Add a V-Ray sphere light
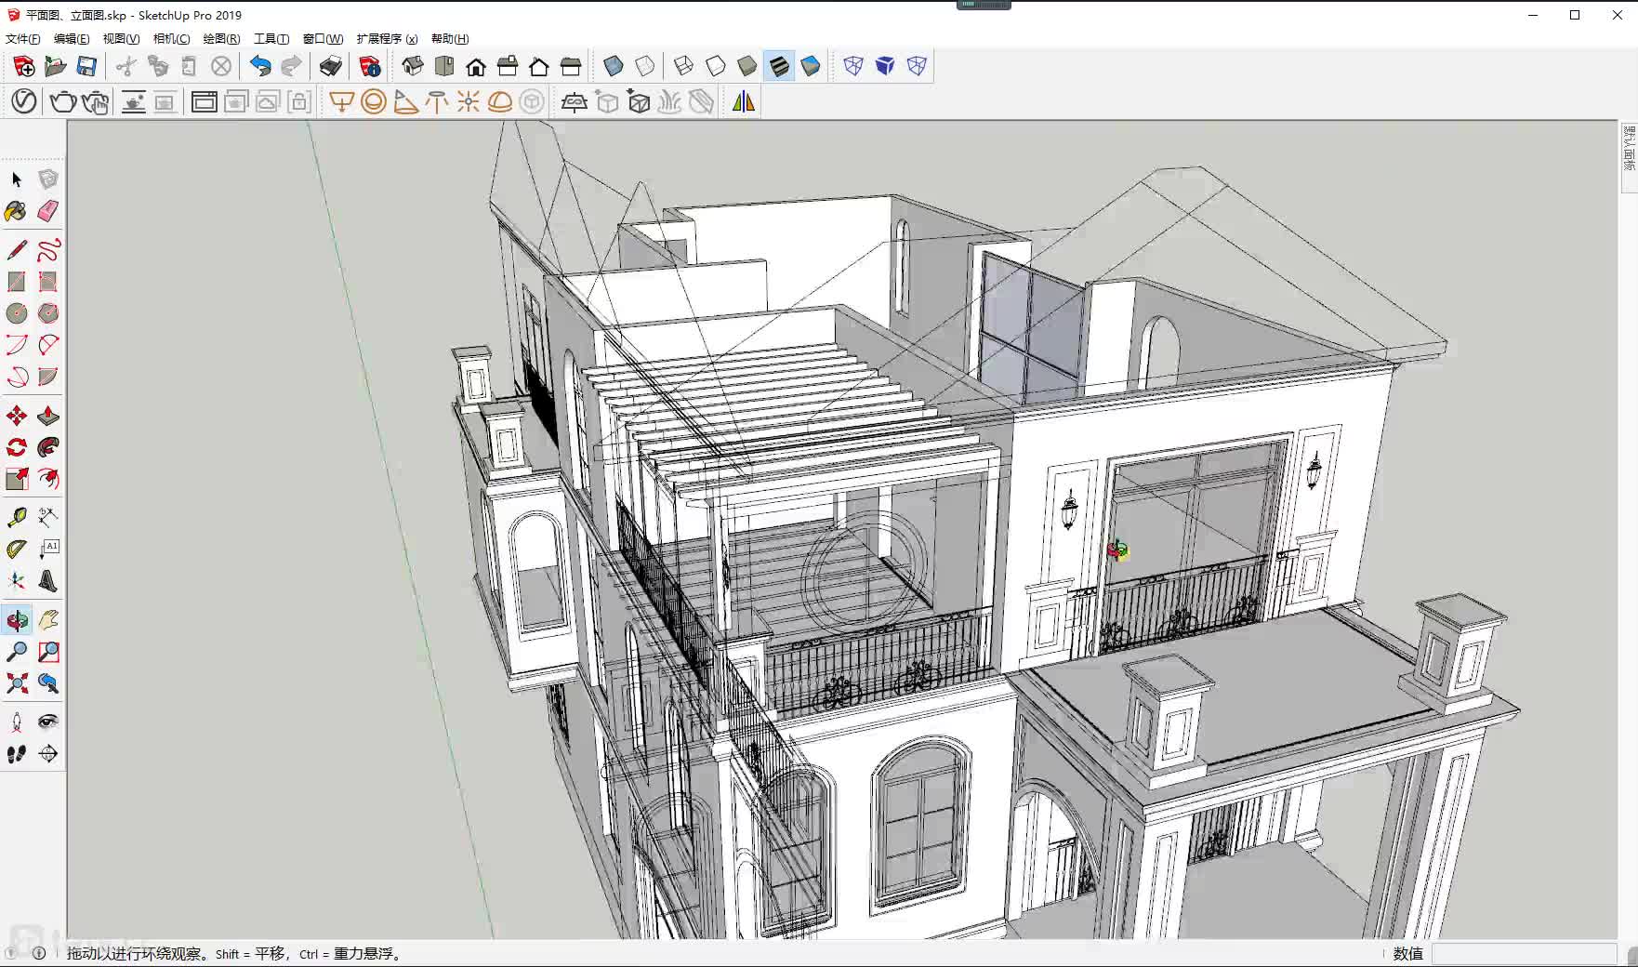This screenshot has height=967, width=1638. coord(374,101)
